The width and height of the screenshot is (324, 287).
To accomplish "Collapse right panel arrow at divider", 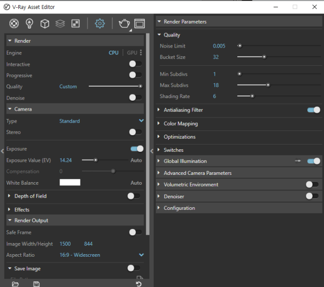I will (x=152, y=151).
